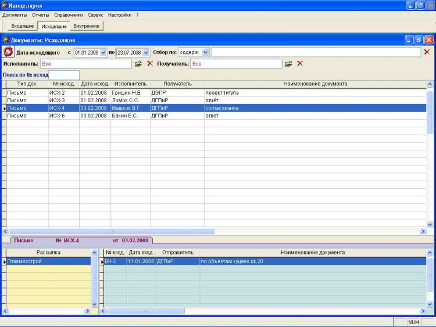Image resolution: width=436 pixels, height=327 pixels.
Task: Clear Получатель filter with red X
Action: [x=300, y=63]
